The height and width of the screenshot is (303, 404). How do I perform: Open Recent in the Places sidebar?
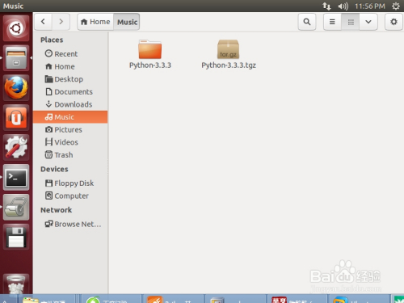[x=70, y=54]
